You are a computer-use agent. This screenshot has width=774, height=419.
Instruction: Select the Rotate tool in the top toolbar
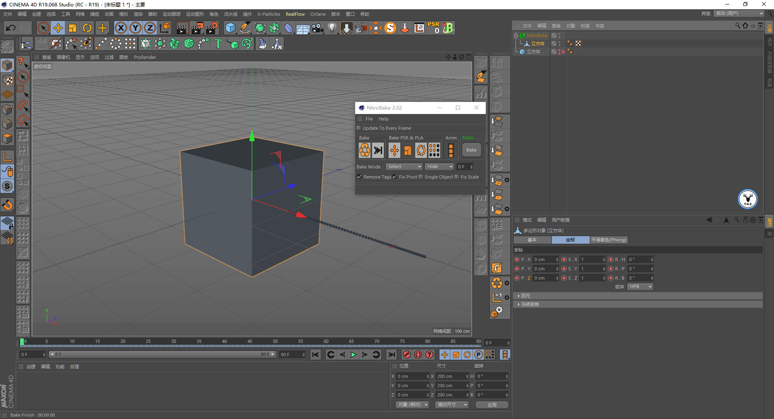(x=87, y=28)
